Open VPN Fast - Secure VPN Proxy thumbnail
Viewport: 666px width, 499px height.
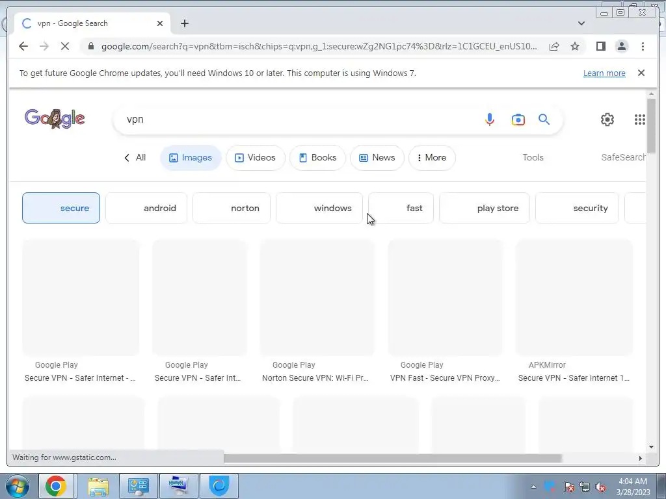click(445, 298)
